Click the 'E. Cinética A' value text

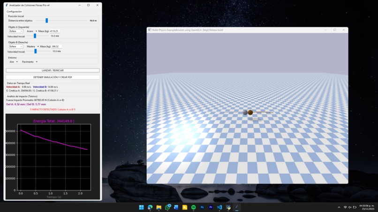[x=19, y=91]
